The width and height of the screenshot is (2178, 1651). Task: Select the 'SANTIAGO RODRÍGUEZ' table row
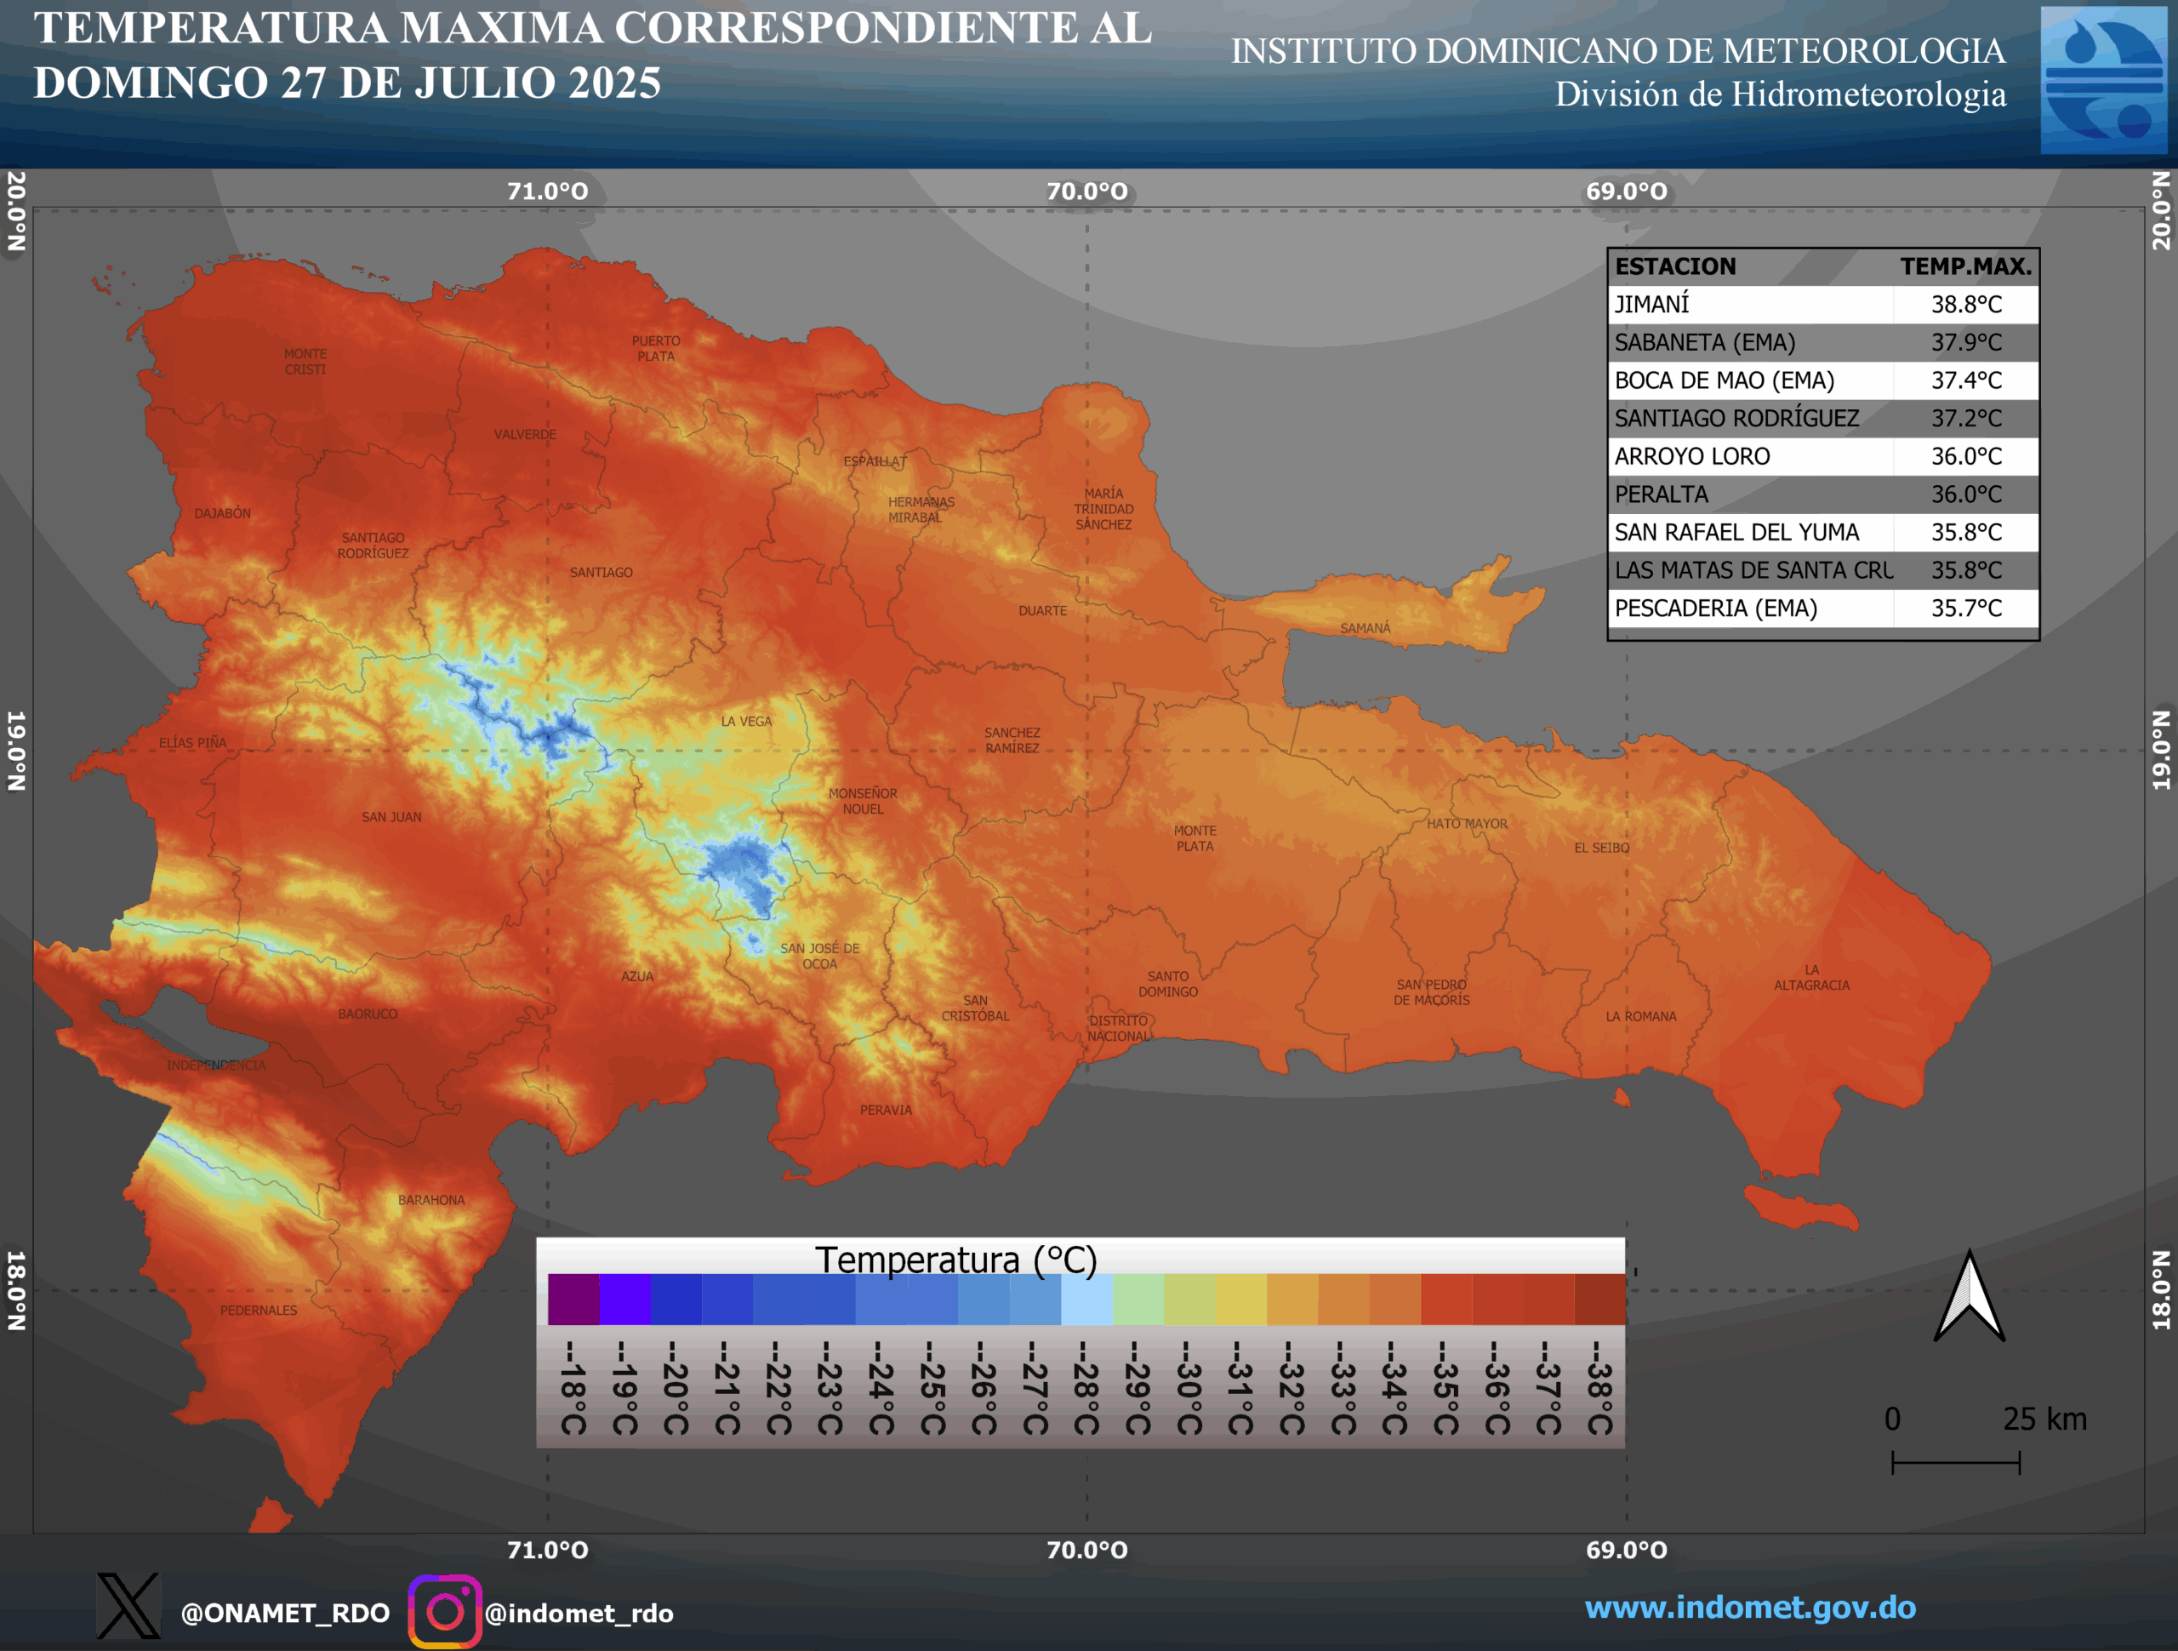(1823, 419)
